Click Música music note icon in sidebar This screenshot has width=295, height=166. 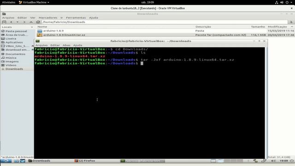(x=3, y=58)
